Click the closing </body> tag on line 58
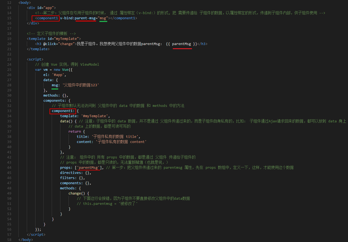This screenshot has width=348, height=242. pos(26,240)
